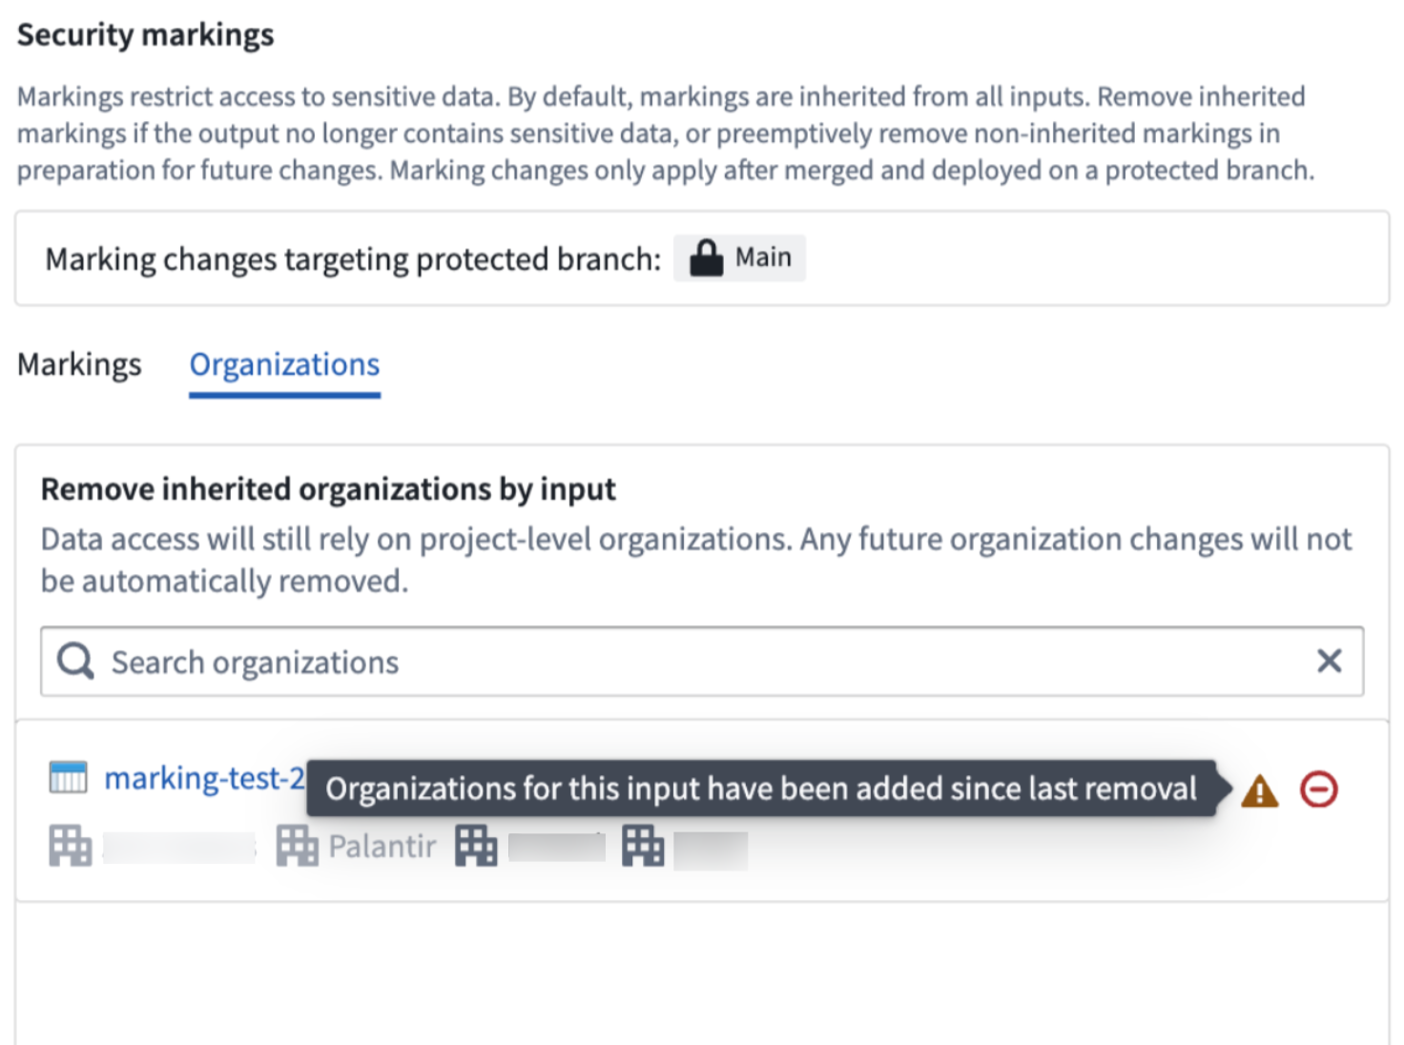The height and width of the screenshot is (1045, 1404).
Task: Clear the organization search with the X control
Action: click(1329, 660)
